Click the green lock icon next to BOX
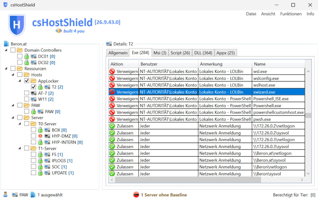The width and height of the screenshot is (318, 199). pos(40,130)
